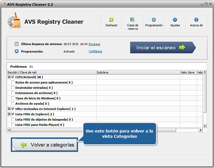Image resolution: width=214 pixels, height=168 pixels.
Task: Uncheck Lista MRU de Explorer checkbox
Action: [13, 114]
